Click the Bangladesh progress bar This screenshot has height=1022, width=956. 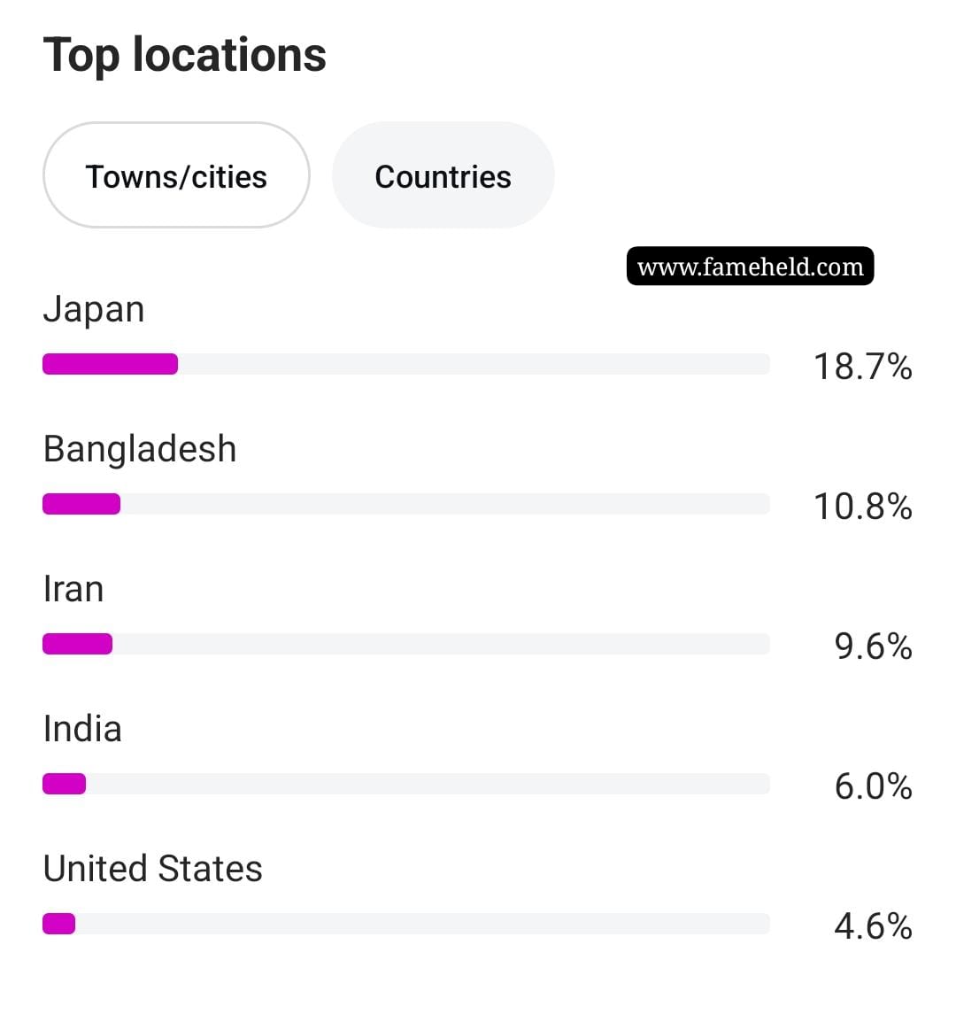tap(406, 504)
